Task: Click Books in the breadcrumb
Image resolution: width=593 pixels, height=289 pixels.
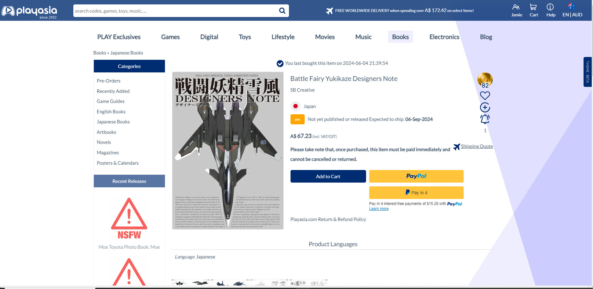Action: [x=99, y=53]
